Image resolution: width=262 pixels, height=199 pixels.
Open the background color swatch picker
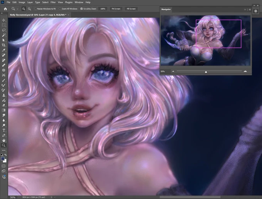[x=5, y=161]
